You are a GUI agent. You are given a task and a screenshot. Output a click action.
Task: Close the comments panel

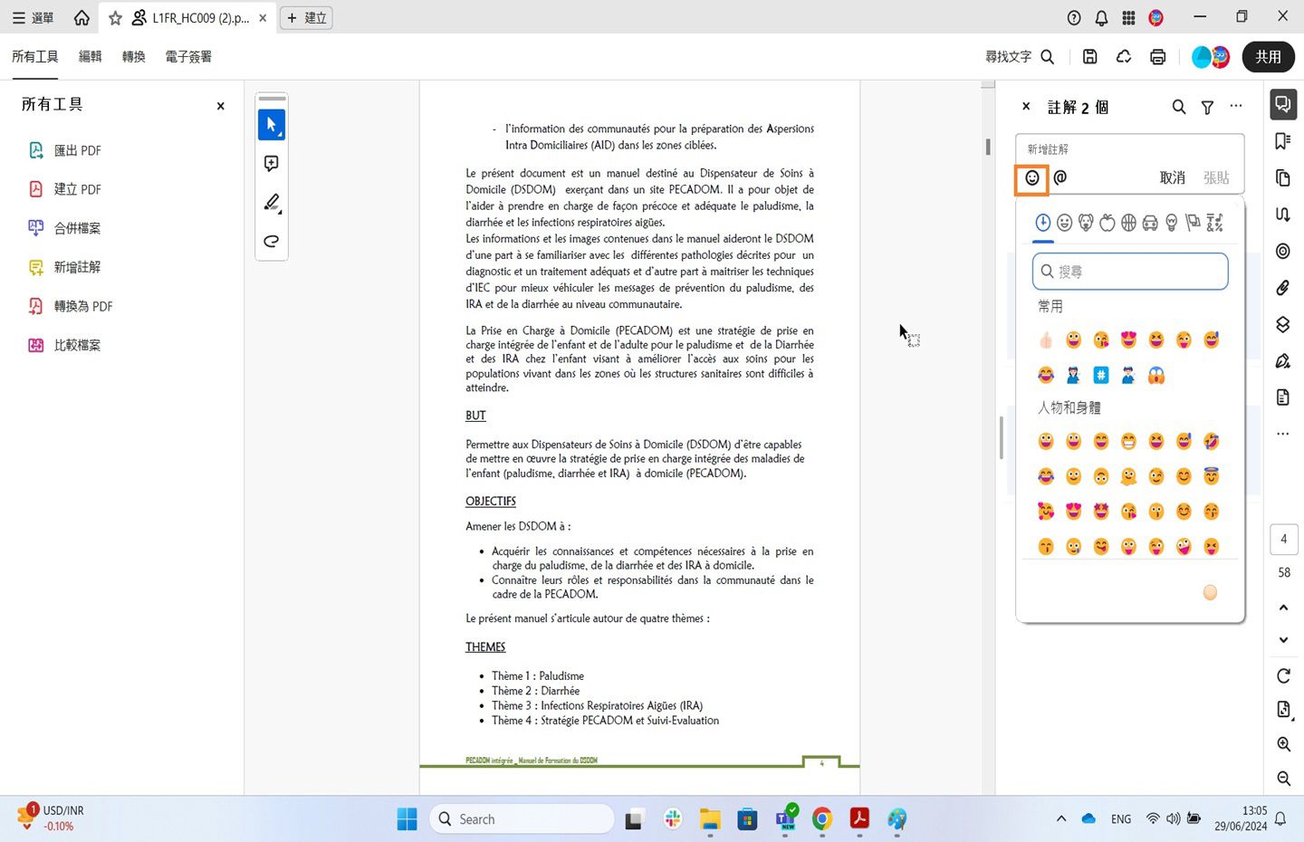1026,106
